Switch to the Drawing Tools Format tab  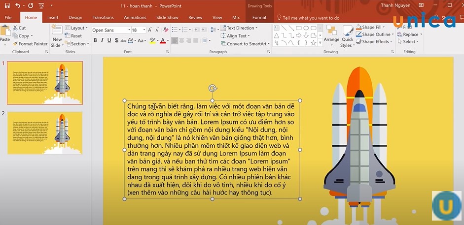[259, 17]
